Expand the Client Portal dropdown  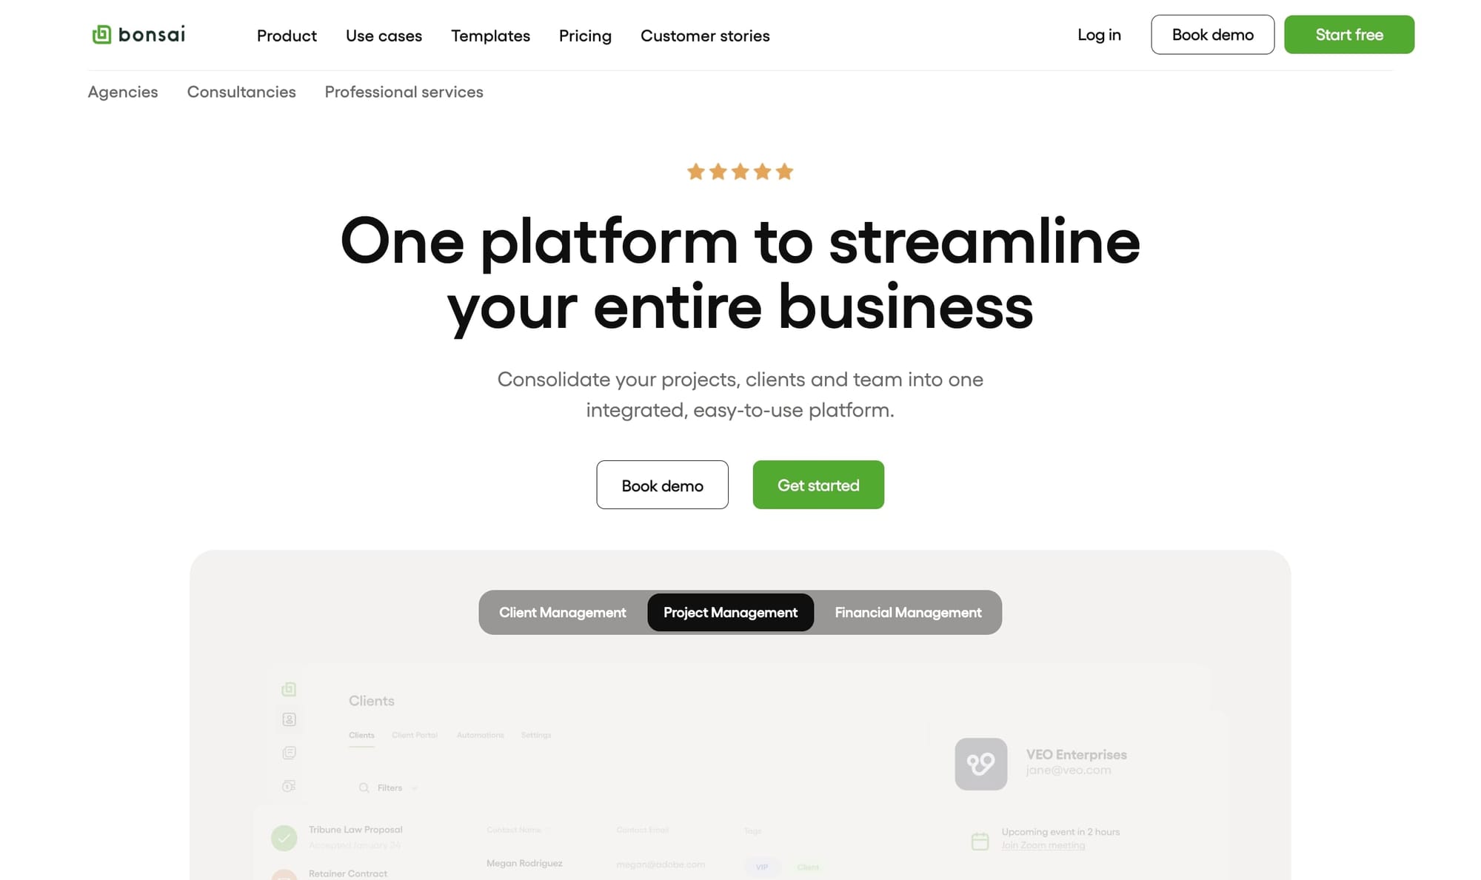414,736
